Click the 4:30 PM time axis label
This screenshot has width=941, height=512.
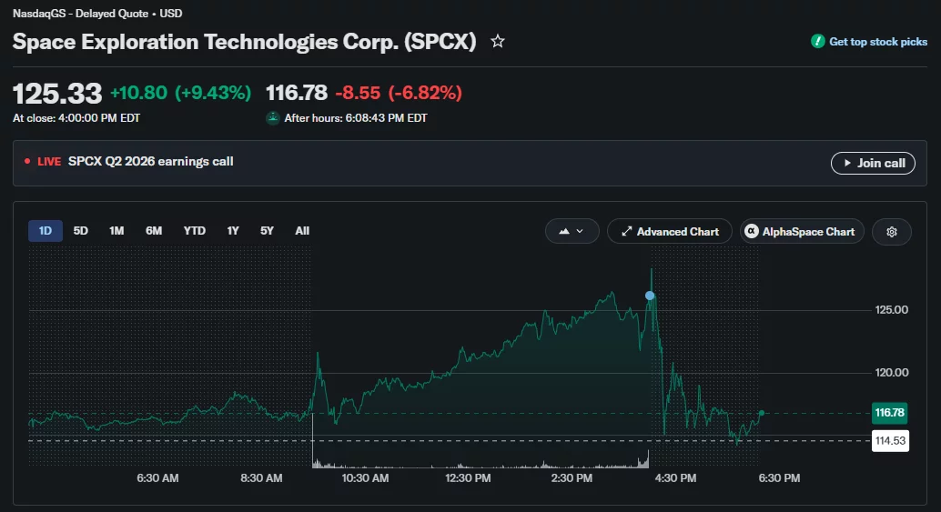(676, 477)
